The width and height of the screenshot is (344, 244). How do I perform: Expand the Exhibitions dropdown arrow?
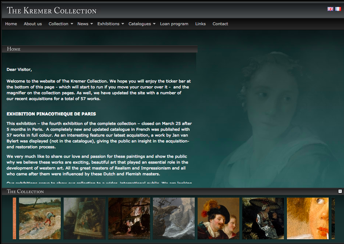(123, 24)
